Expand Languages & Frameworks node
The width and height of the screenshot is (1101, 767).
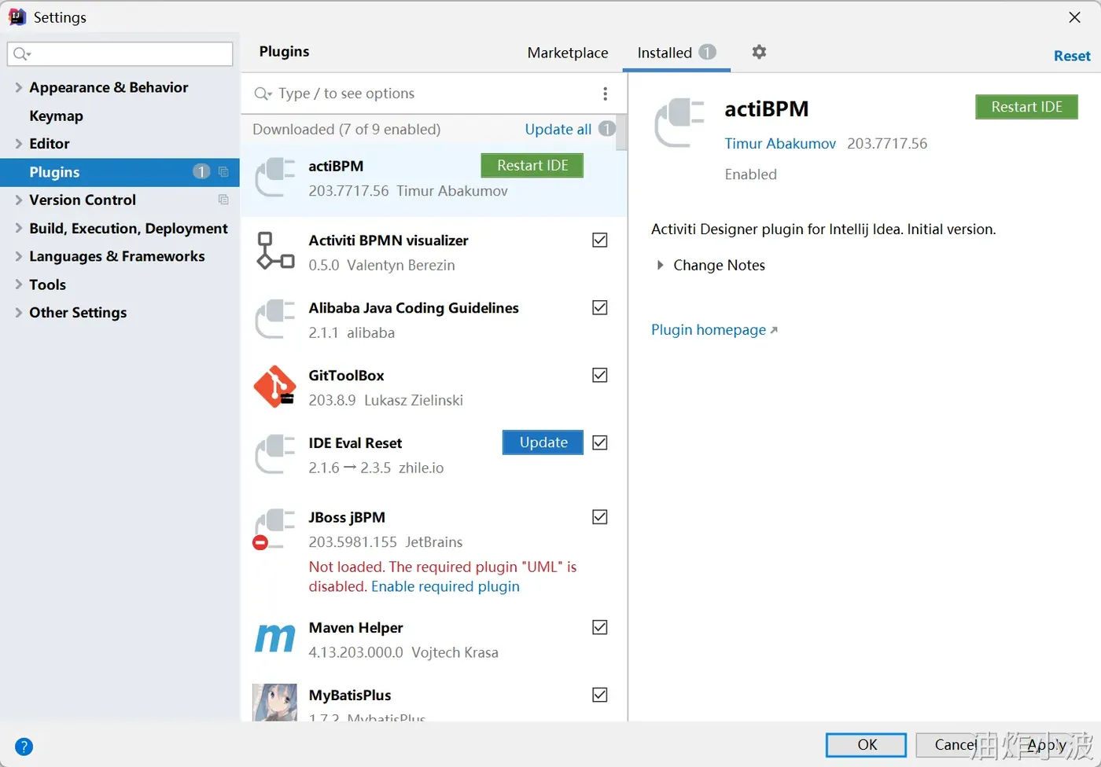(x=18, y=256)
